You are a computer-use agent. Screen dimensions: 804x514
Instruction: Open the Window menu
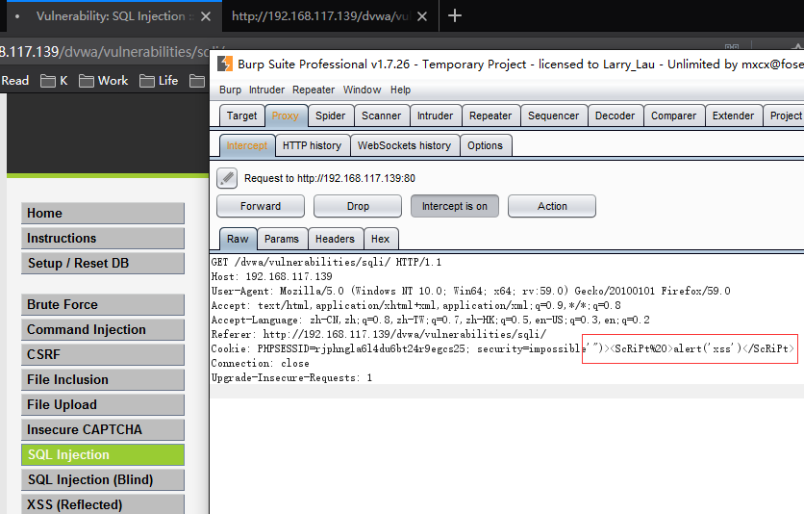(x=362, y=90)
